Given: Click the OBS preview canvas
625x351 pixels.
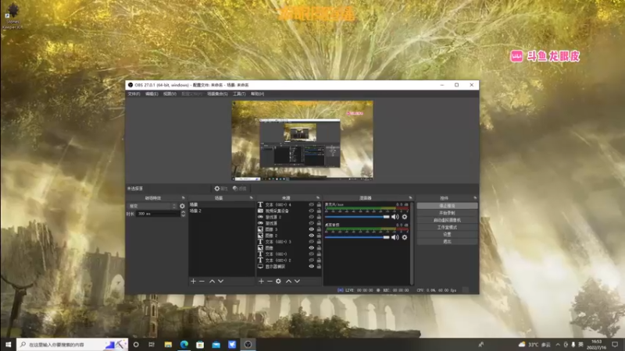Looking at the screenshot, I should point(302,140).
